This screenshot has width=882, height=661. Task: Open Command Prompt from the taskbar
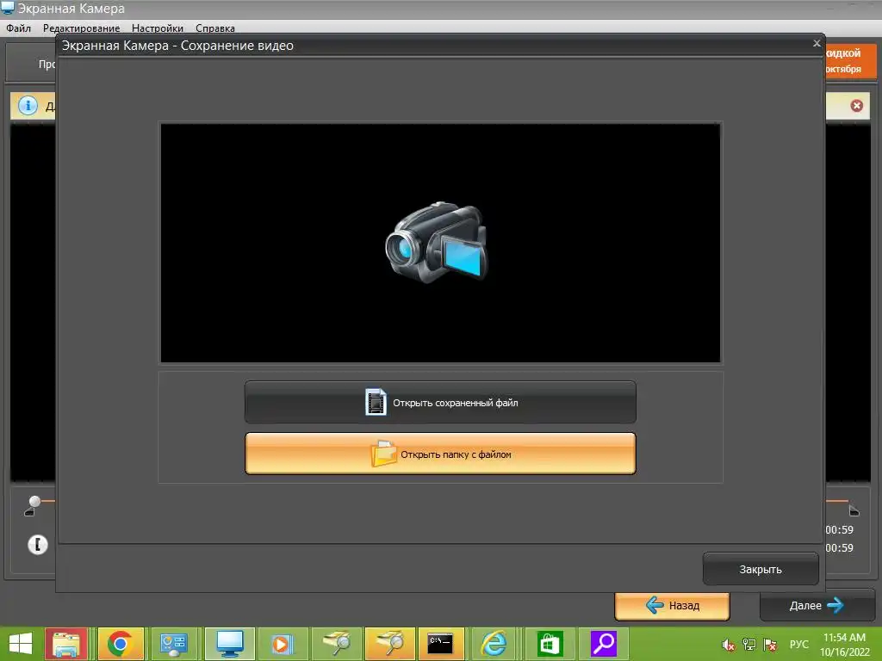(440, 644)
